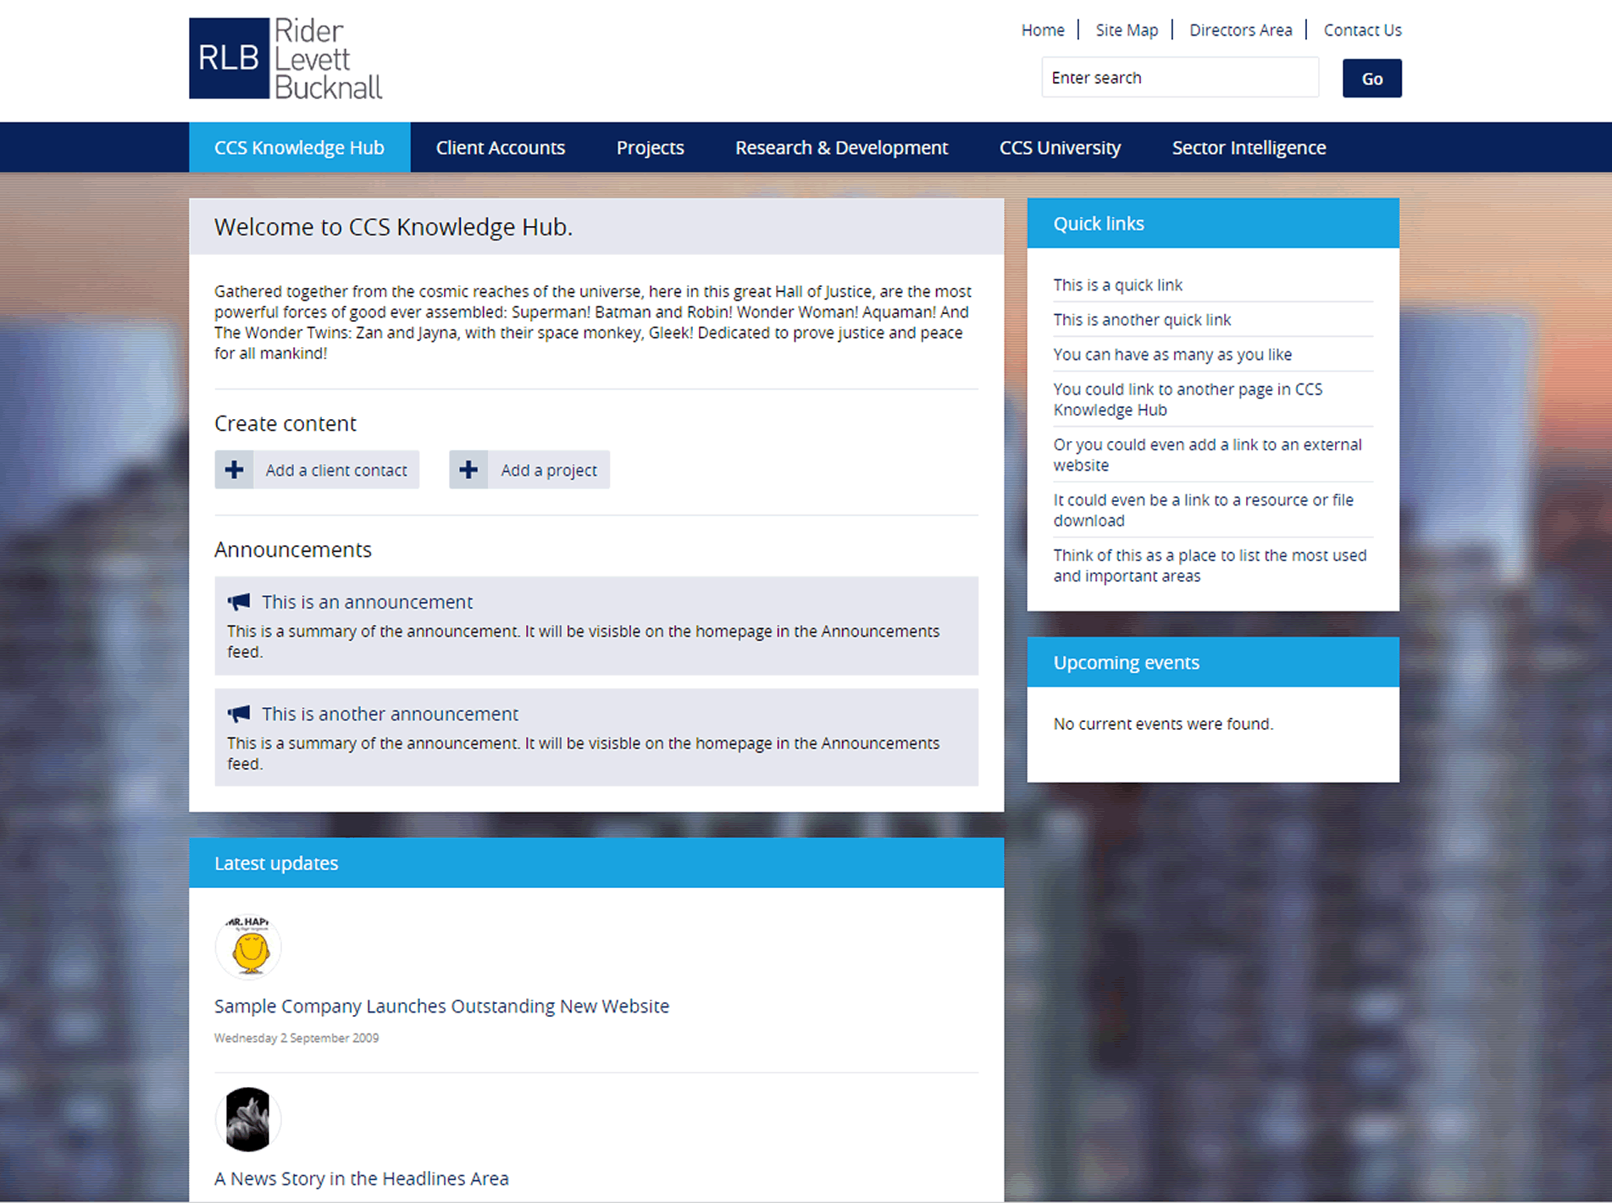Image resolution: width=1612 pixels, height=1203 pixels.
Task: Click the Upcoming events panel header
Action: pos(1213,662)
